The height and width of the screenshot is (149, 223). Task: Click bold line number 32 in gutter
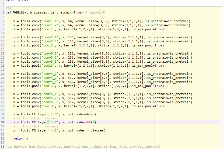coord(3,122)
